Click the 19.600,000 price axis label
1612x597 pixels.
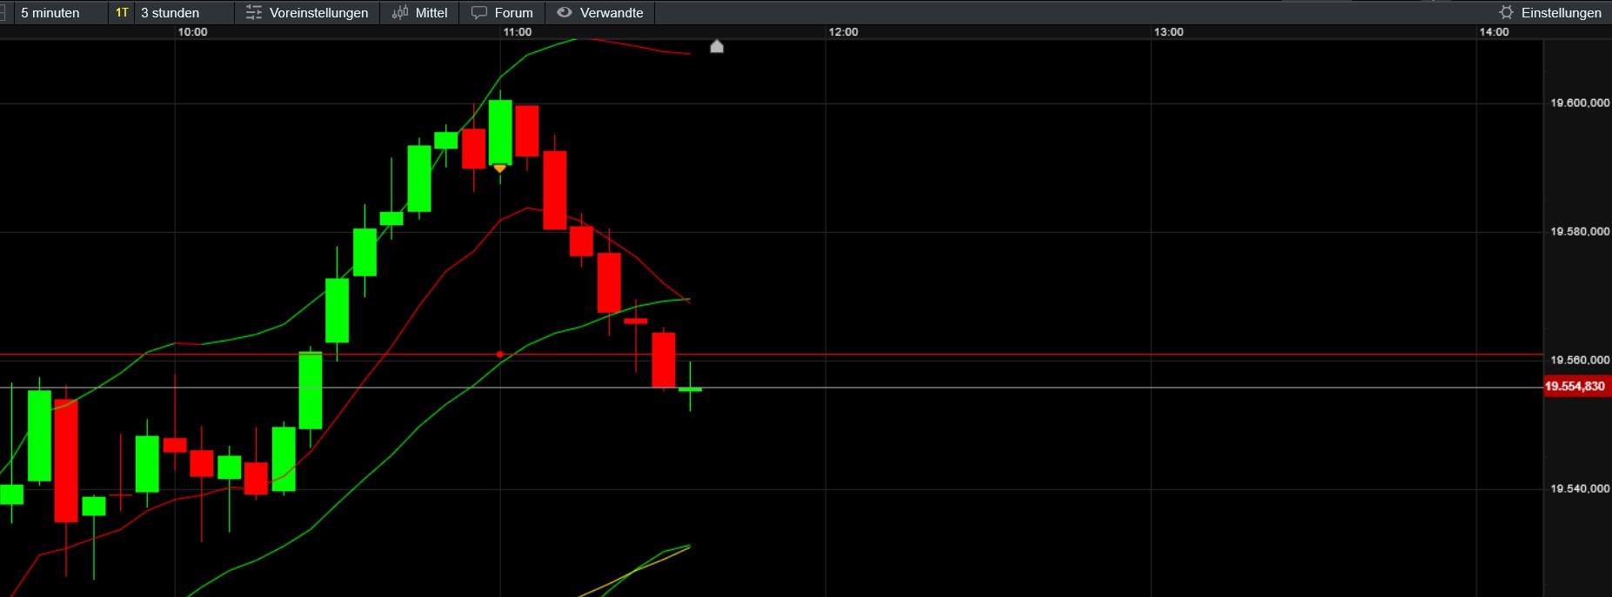click(1580, 103)
